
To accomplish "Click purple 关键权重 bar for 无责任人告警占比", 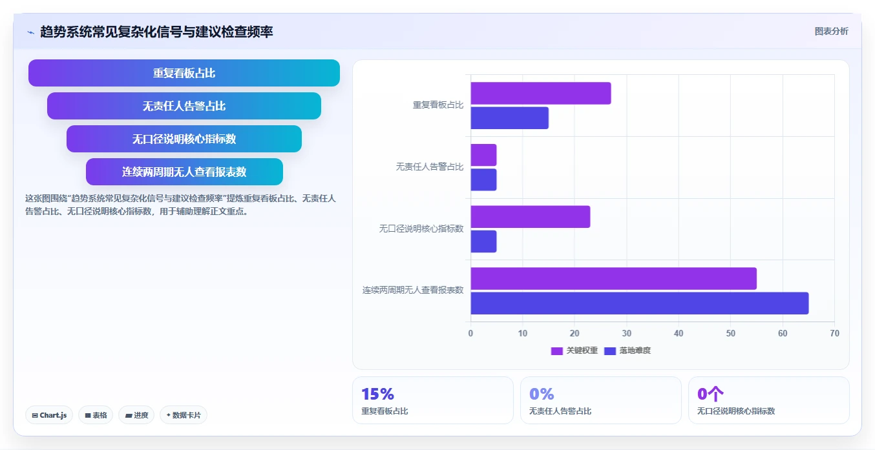I will [x=483, y=155].
